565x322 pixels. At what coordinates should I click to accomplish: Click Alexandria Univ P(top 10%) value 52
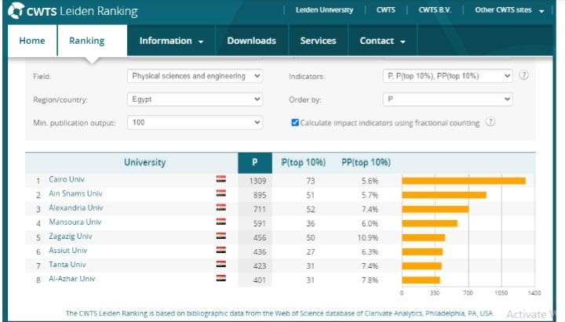[311, 209]
